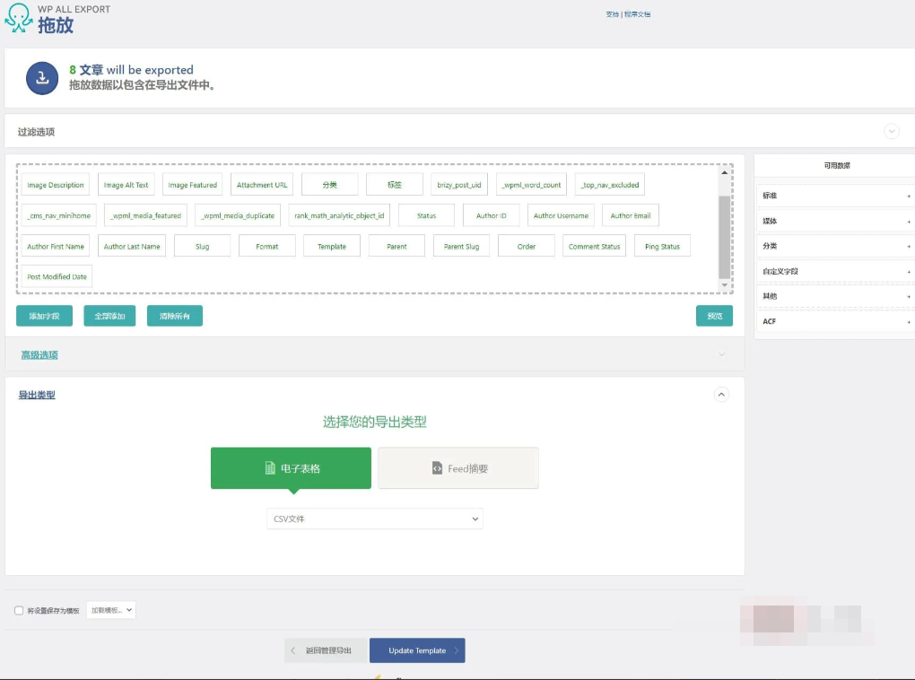Select the Parent Slug field
The width and height of the screenshot is (915, 680).
[462, 247]
